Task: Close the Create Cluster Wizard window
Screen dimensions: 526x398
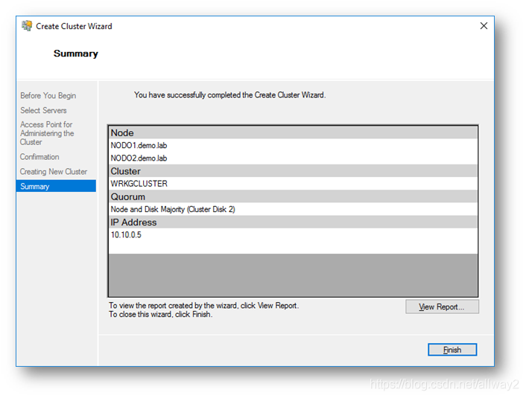Action: pyautogui.click(x=484, y=26)
